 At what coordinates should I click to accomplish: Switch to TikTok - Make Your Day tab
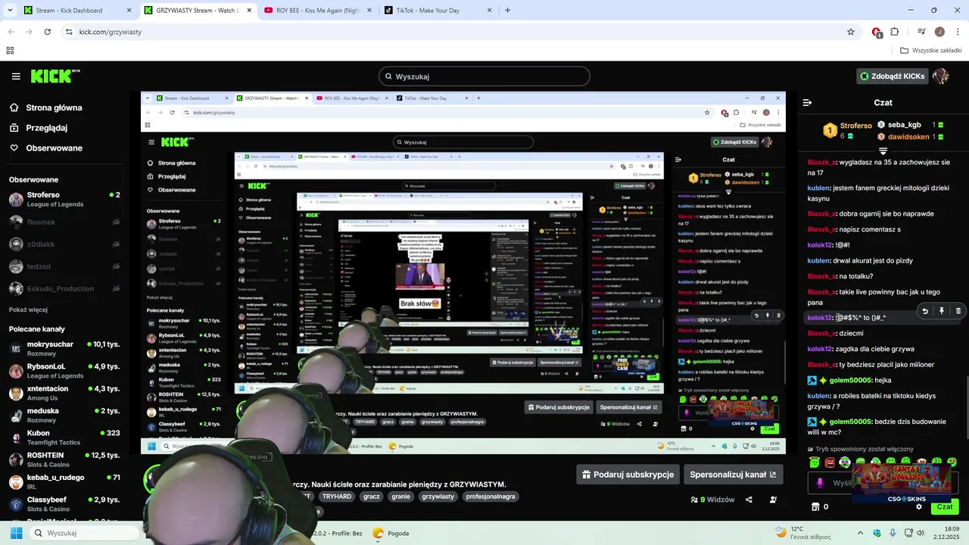coord(438,11)
